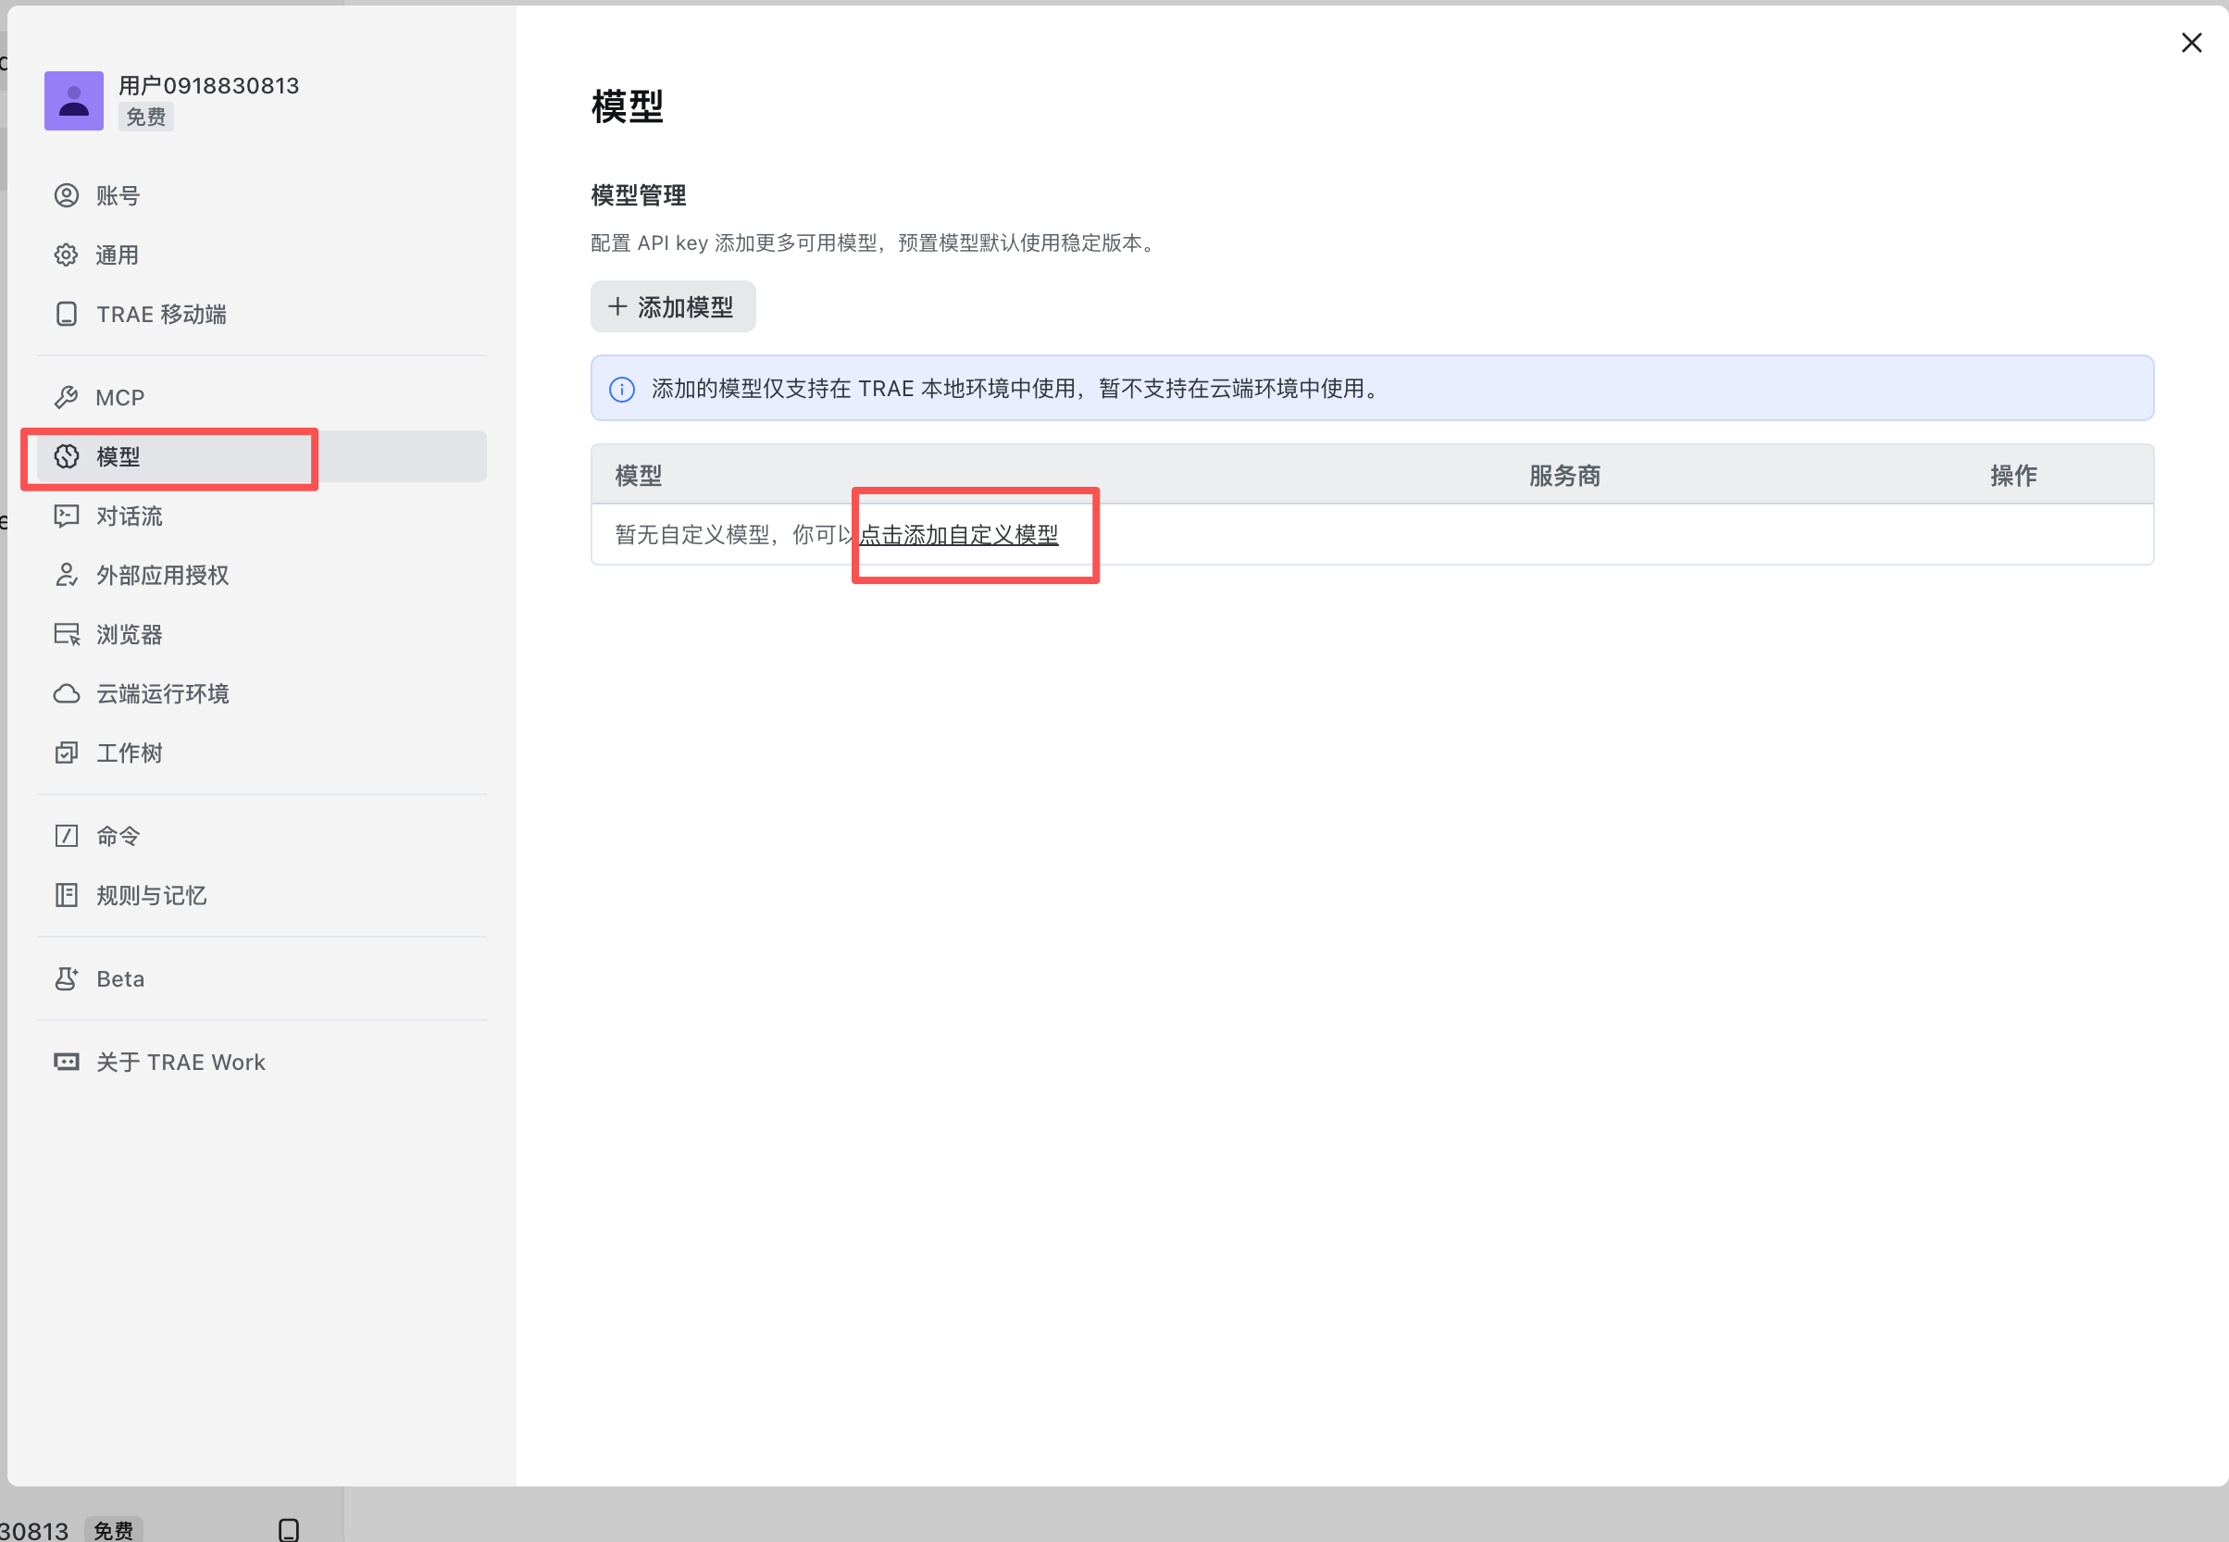The height and width of the screenshot is (1542, 2229).
Task: Click the 规则与记忆 book icon
Action: tap(66, 896)
